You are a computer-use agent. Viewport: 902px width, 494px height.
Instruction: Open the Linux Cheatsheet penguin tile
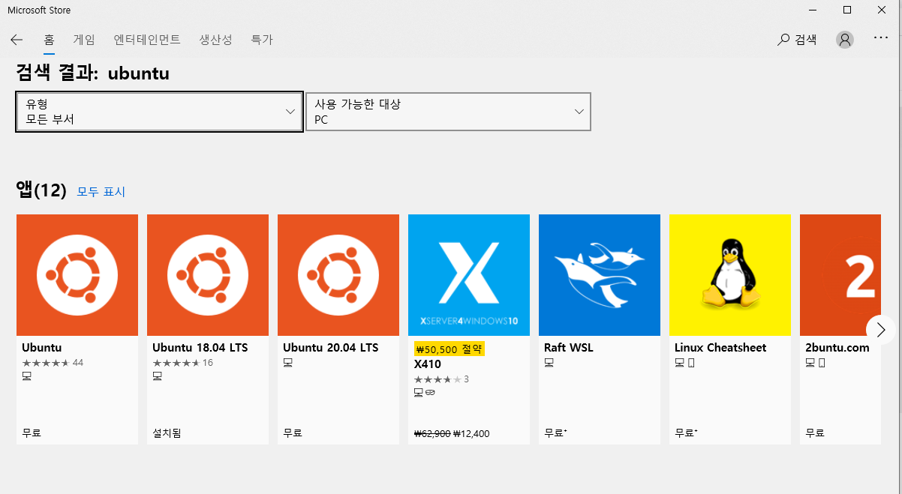[x=730, y=275]
